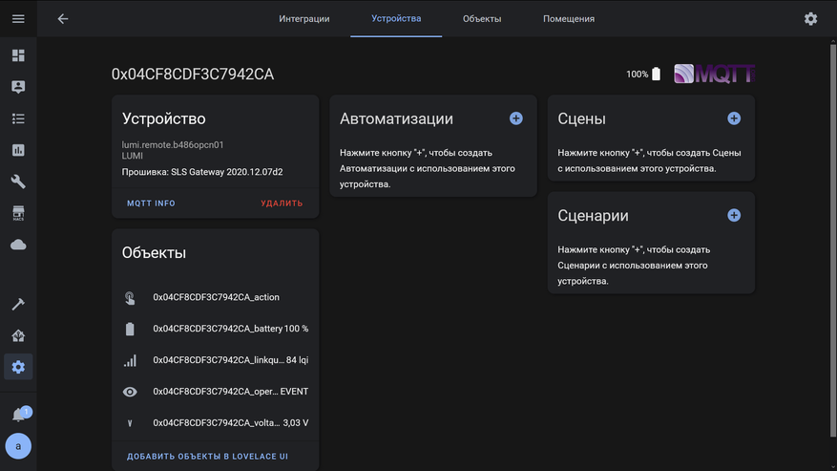Open MQTT INFO for the device
Screen dimensions: 837x471
click(x=151, y=203)
